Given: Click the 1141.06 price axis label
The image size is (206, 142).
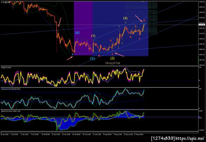Looking at the screenshot, I should coord(202,18).
